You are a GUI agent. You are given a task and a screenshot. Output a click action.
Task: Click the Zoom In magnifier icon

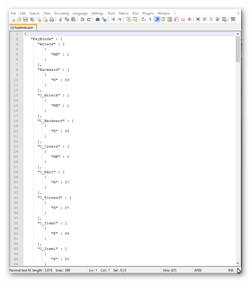[113, 19]
